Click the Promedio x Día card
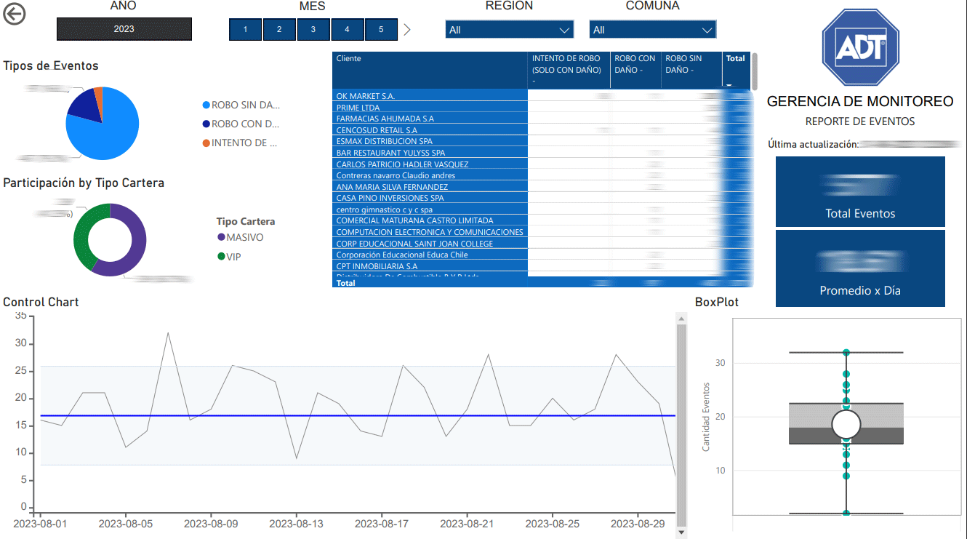 [860, 268]
